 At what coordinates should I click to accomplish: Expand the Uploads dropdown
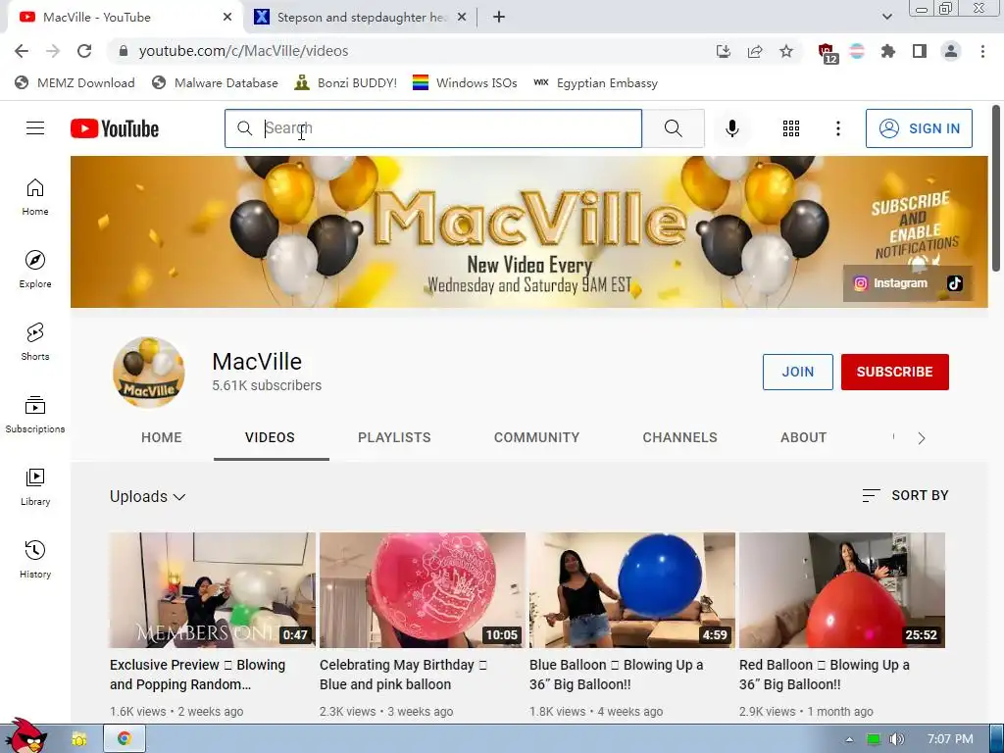(147, 496)
